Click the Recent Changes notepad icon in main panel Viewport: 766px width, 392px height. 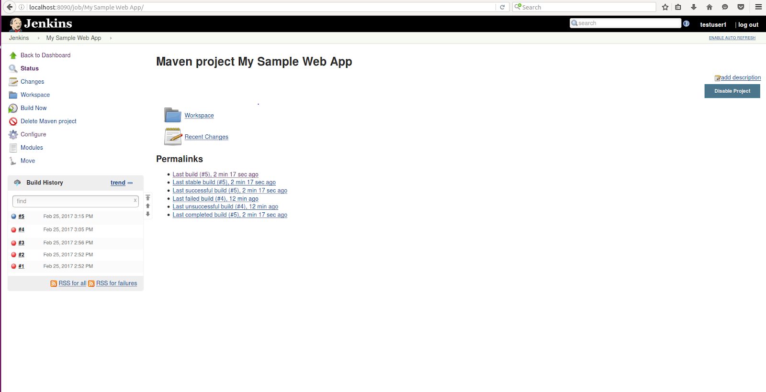[173, 137]
